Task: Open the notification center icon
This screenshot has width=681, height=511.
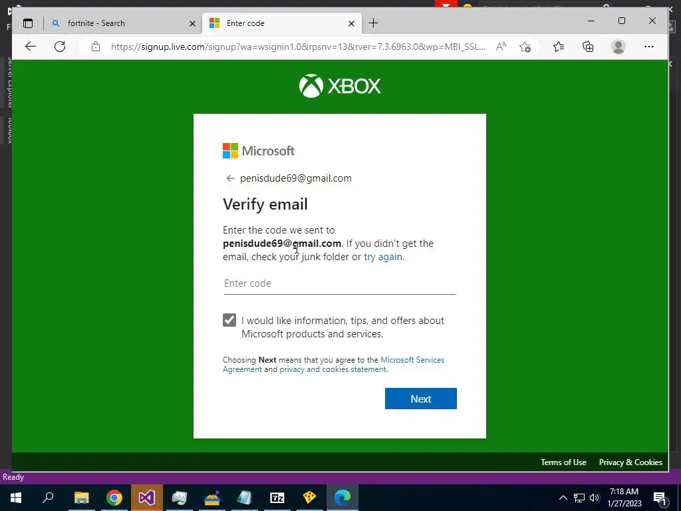Action: tap(660, 498)
